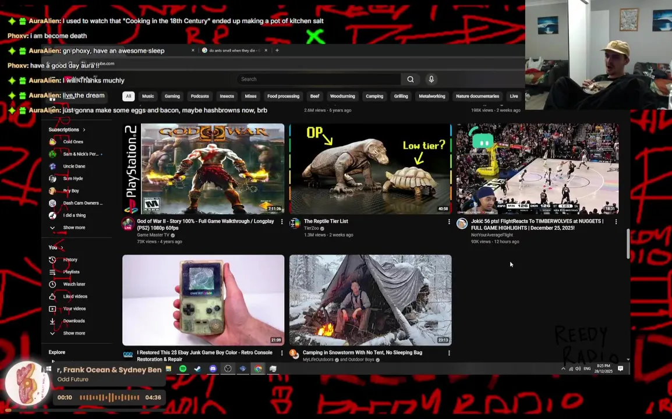The image size is (672, 419).
Task: Select the Metalworking filter chip
Action: coord(432,97)
